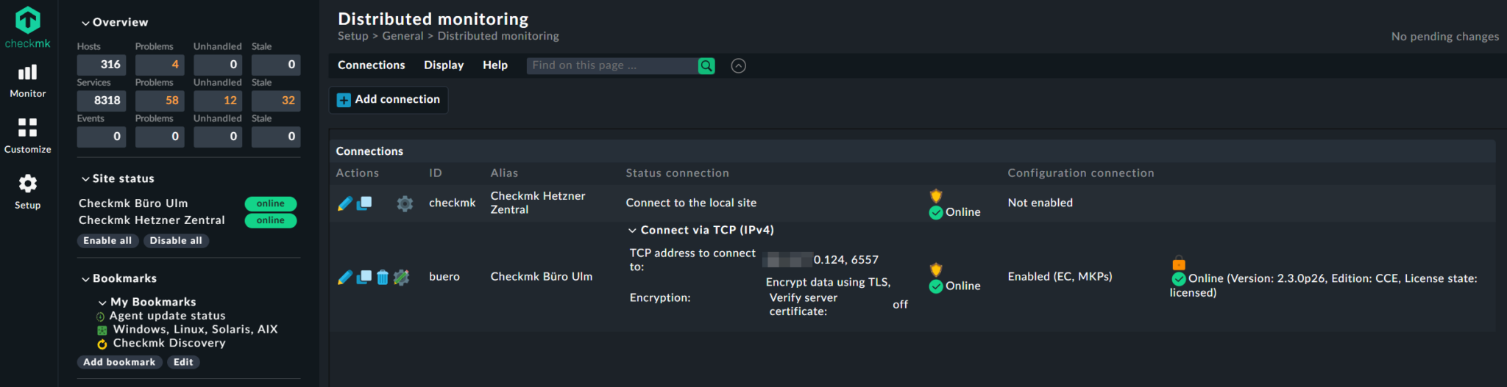Open site-specific global configuration for buero
Viewport: 1507px width, 387px height.
point(401,277)
